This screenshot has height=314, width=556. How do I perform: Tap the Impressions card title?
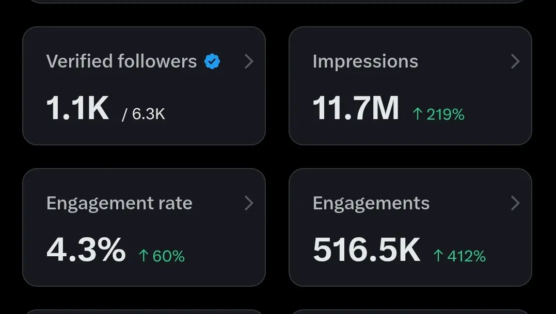click(365, 61)
